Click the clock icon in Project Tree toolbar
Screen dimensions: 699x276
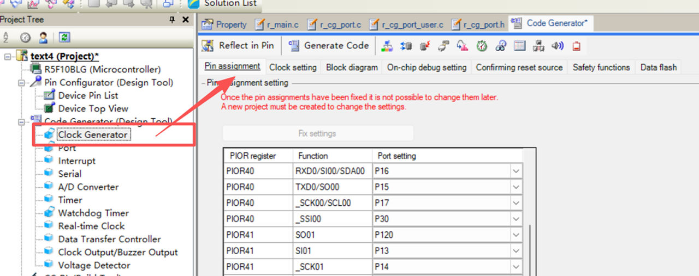click(25, 38)
